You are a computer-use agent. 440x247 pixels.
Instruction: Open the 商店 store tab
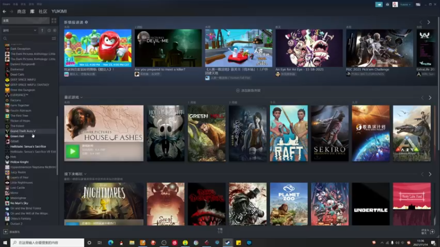point(21,12)
